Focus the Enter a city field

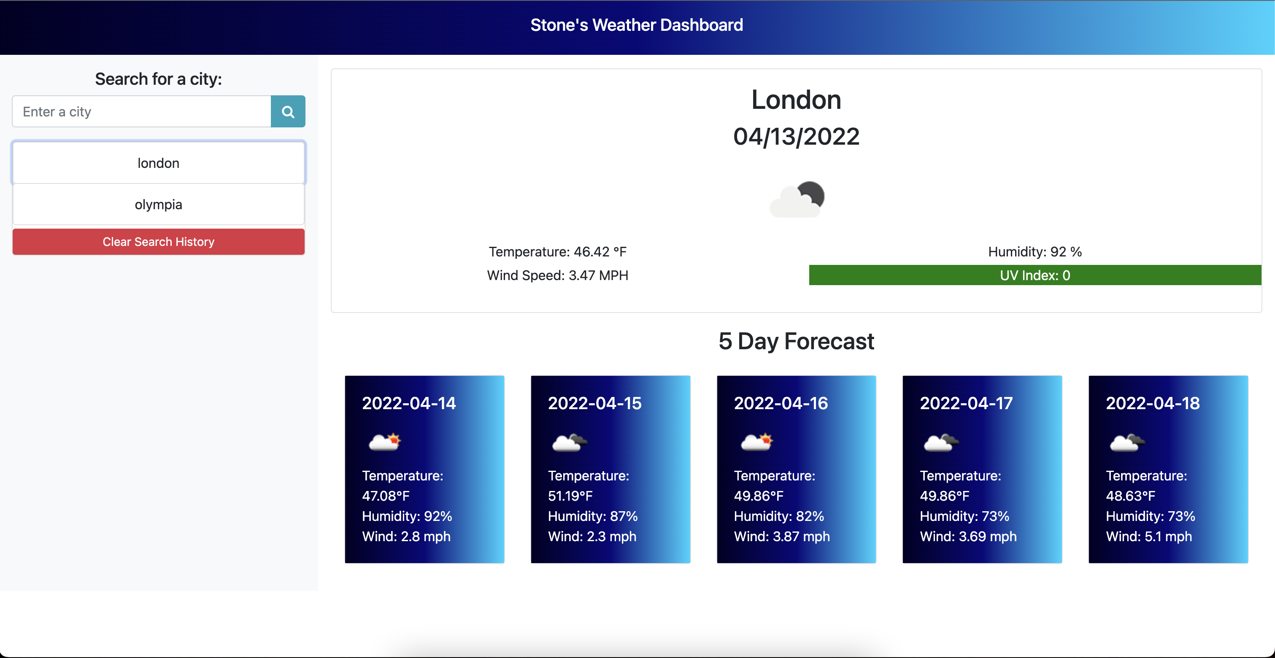tap(142, 111)
